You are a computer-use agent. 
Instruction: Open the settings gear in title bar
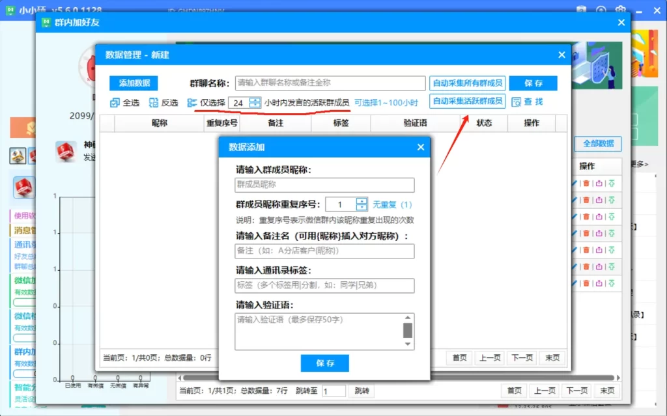620,9
